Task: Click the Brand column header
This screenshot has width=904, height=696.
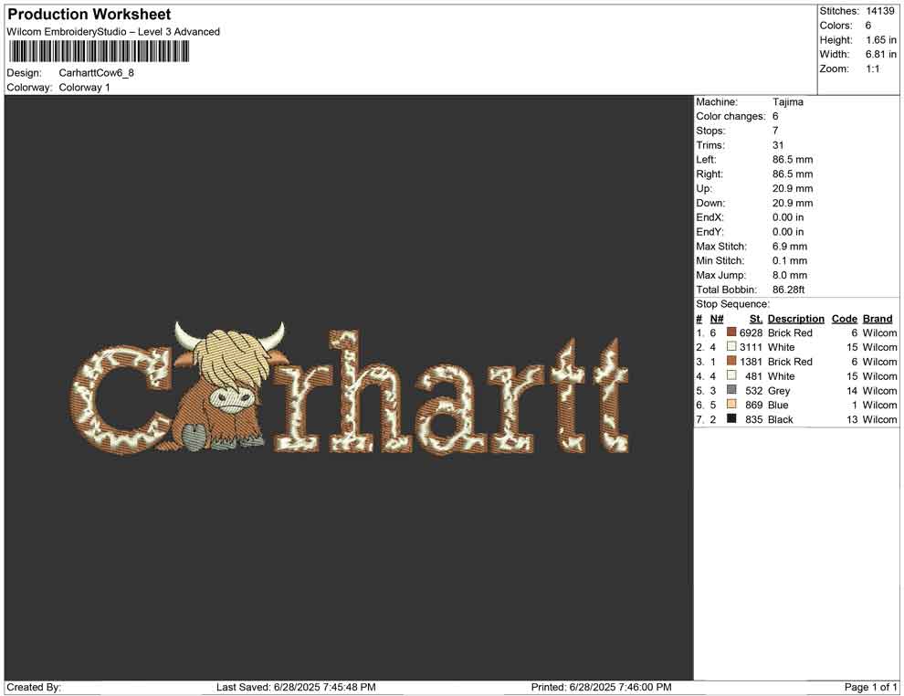Action: (877, 318)
